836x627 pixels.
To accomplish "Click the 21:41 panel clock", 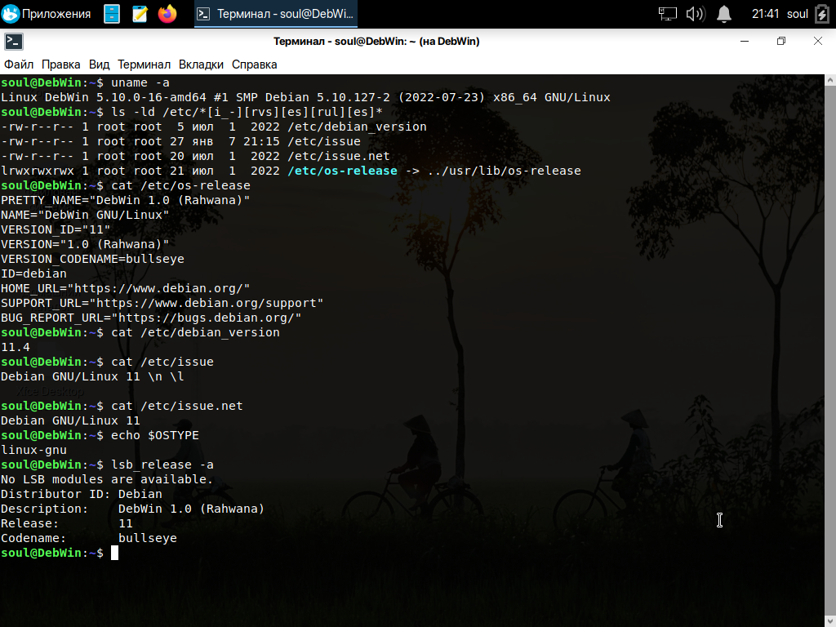I will [765, 14].
